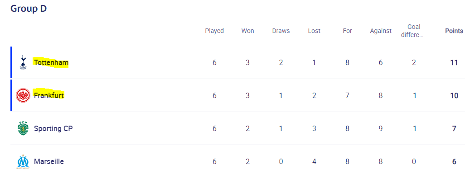465x174 pixels.
Task: Click the Marseille club logo
Action: point(23,162)
